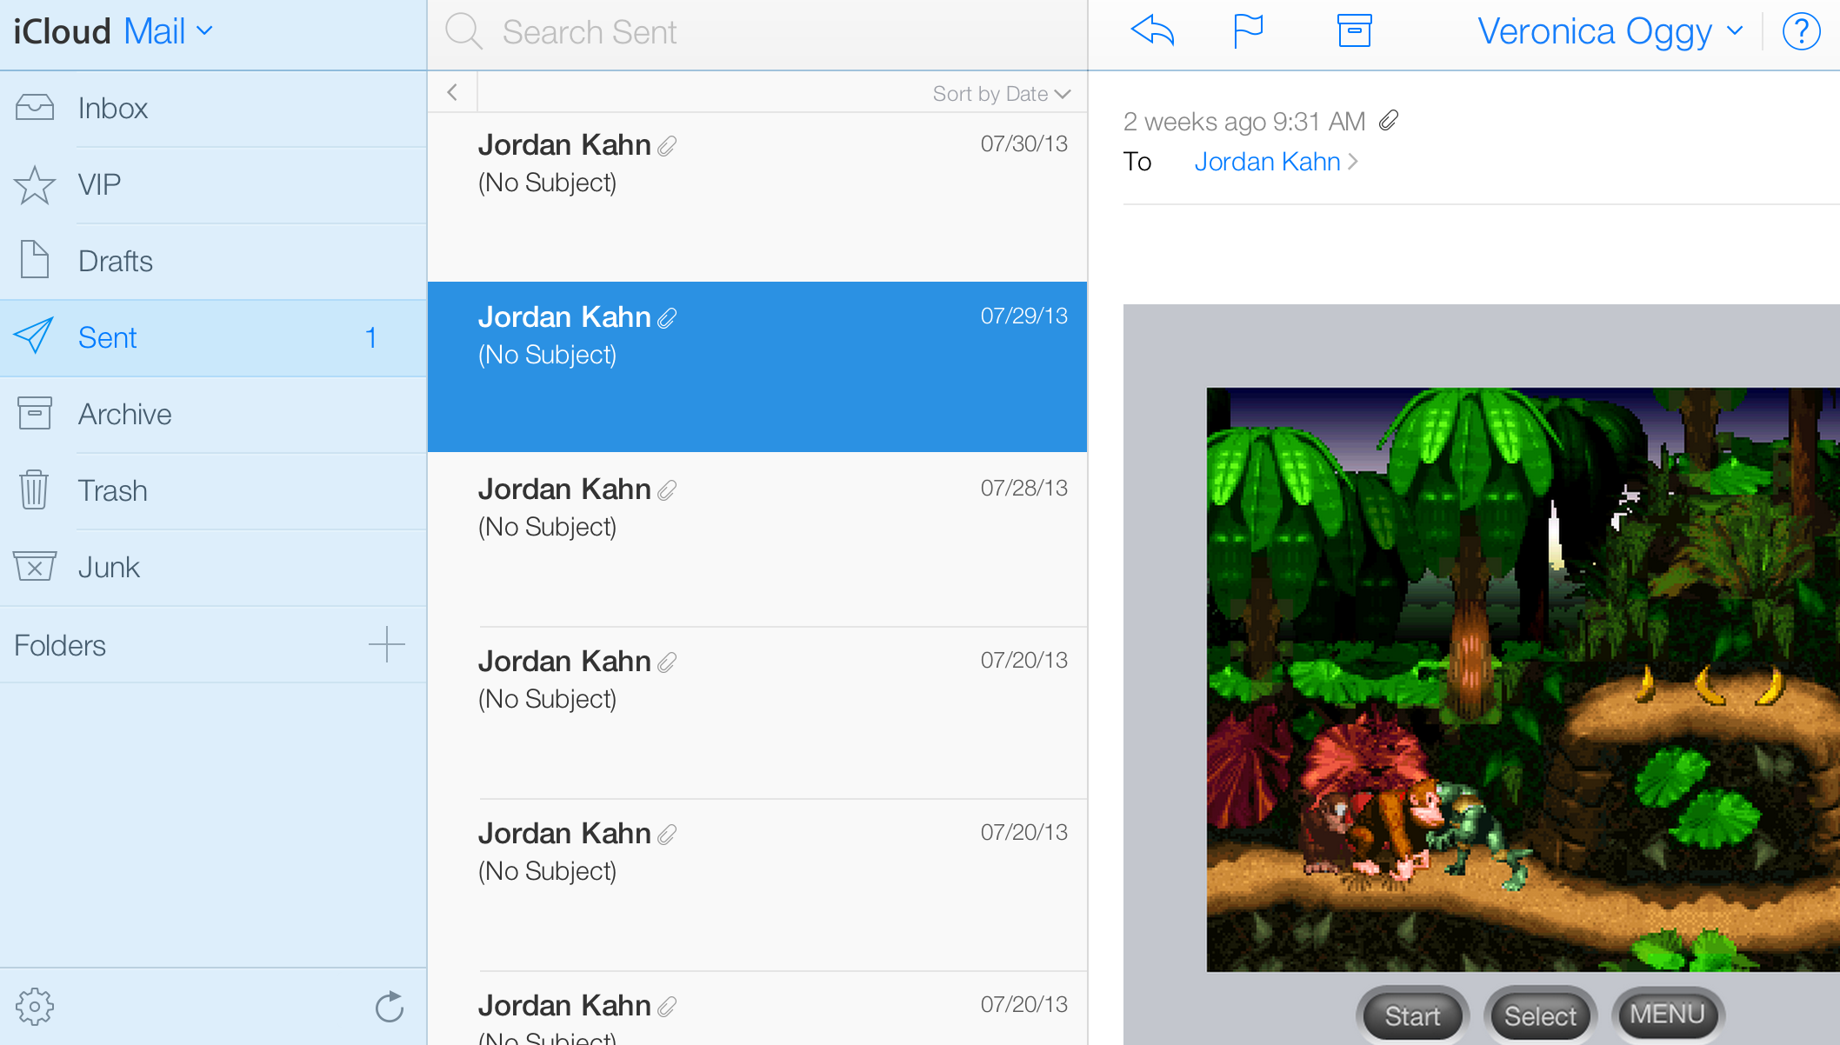
Task: Open the Junk mailbox
Action: 109,566
